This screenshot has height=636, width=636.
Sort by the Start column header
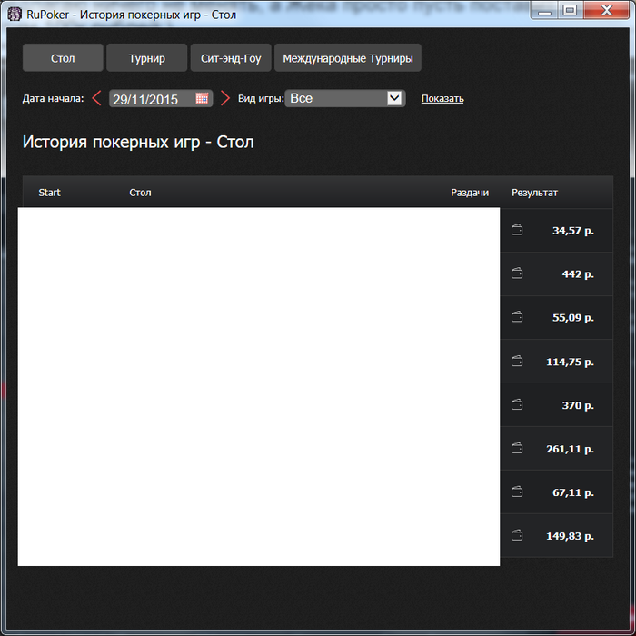click(x=49, y=193)
